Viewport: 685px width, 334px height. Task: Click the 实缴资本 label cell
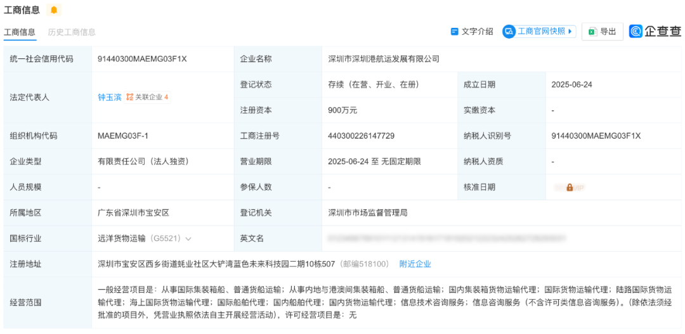click(502, 110)
